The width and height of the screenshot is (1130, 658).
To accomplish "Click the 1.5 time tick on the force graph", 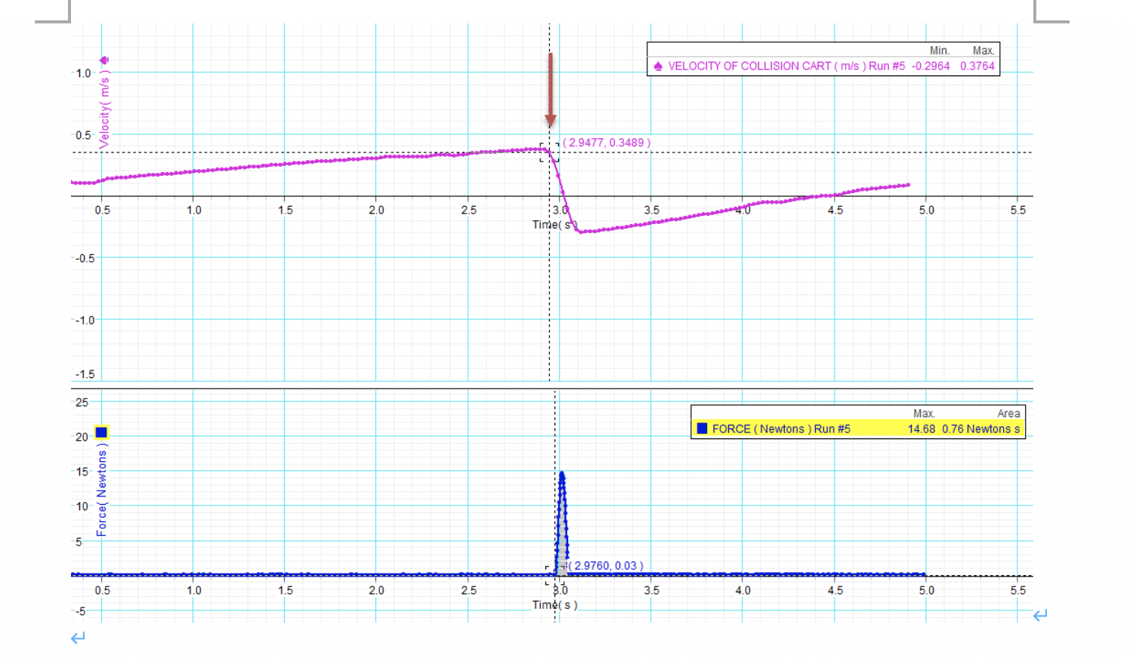I will (285, 590).
